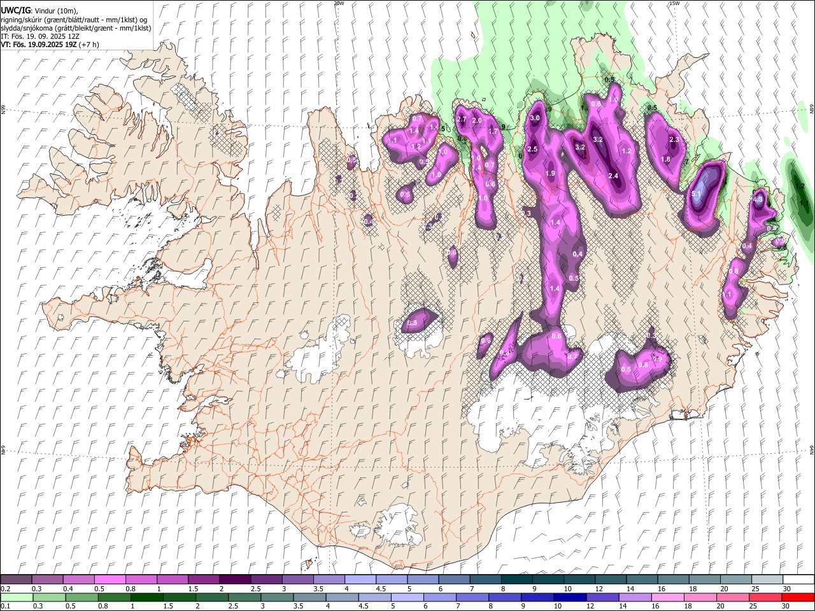Click the 0.1 label in the bottom legend row

(5, 607)
